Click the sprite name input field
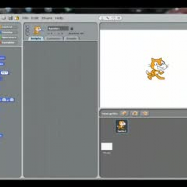187x187 pixels. pyautogui.click(x=58, y=28)
